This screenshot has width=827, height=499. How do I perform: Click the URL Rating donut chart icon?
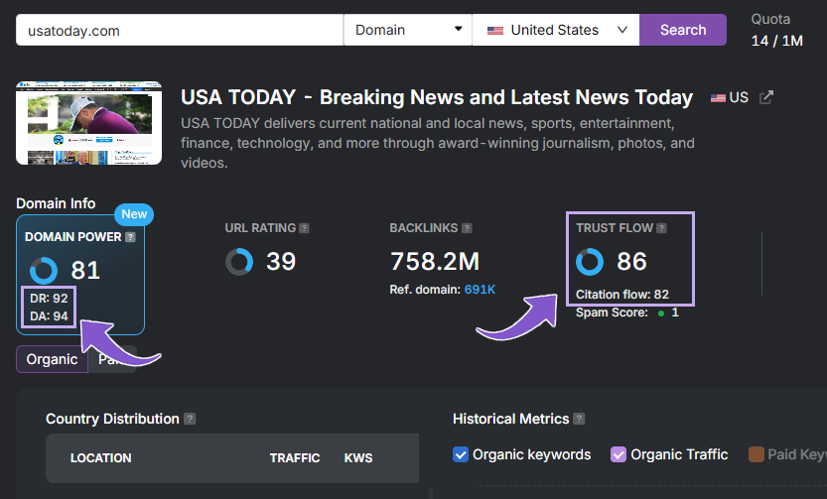tap(239, 262)
